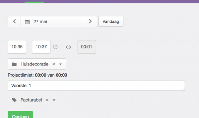199x118 pixels.
Task: Jump to today with Vandaag button
Action: pyautogui.click(x=111, y=21)
